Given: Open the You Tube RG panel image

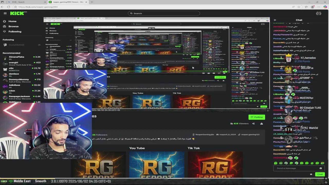Looking at the screenshot, I should [x=157, y=165].
